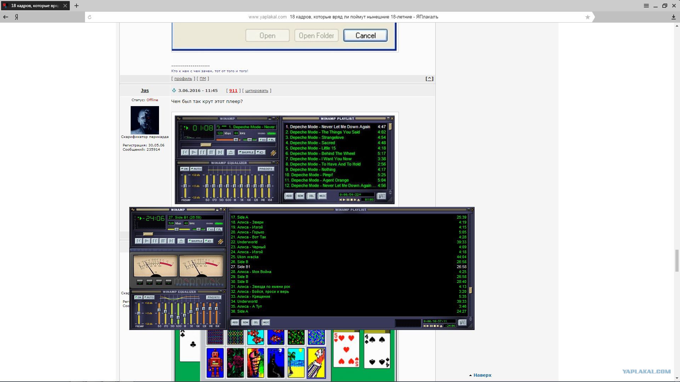Open the Jus username link
Image resolution: width=680 pixels, height=382 pixels.
[x=144, y=91]
